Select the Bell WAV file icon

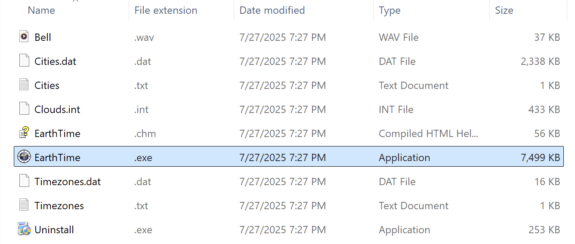(24, 37)
